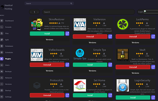The width and height of the screenshot is (158, 101).
Task: Click the LoginSecurity padlock thumbnail
Action: coord(123,85)
